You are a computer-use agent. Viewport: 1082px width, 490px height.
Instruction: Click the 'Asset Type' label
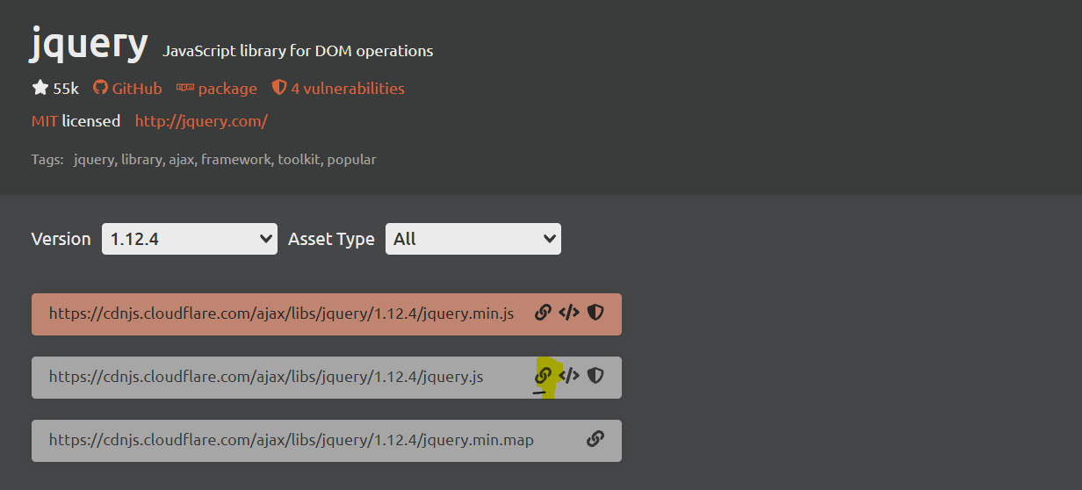click(x=331, y=239)
